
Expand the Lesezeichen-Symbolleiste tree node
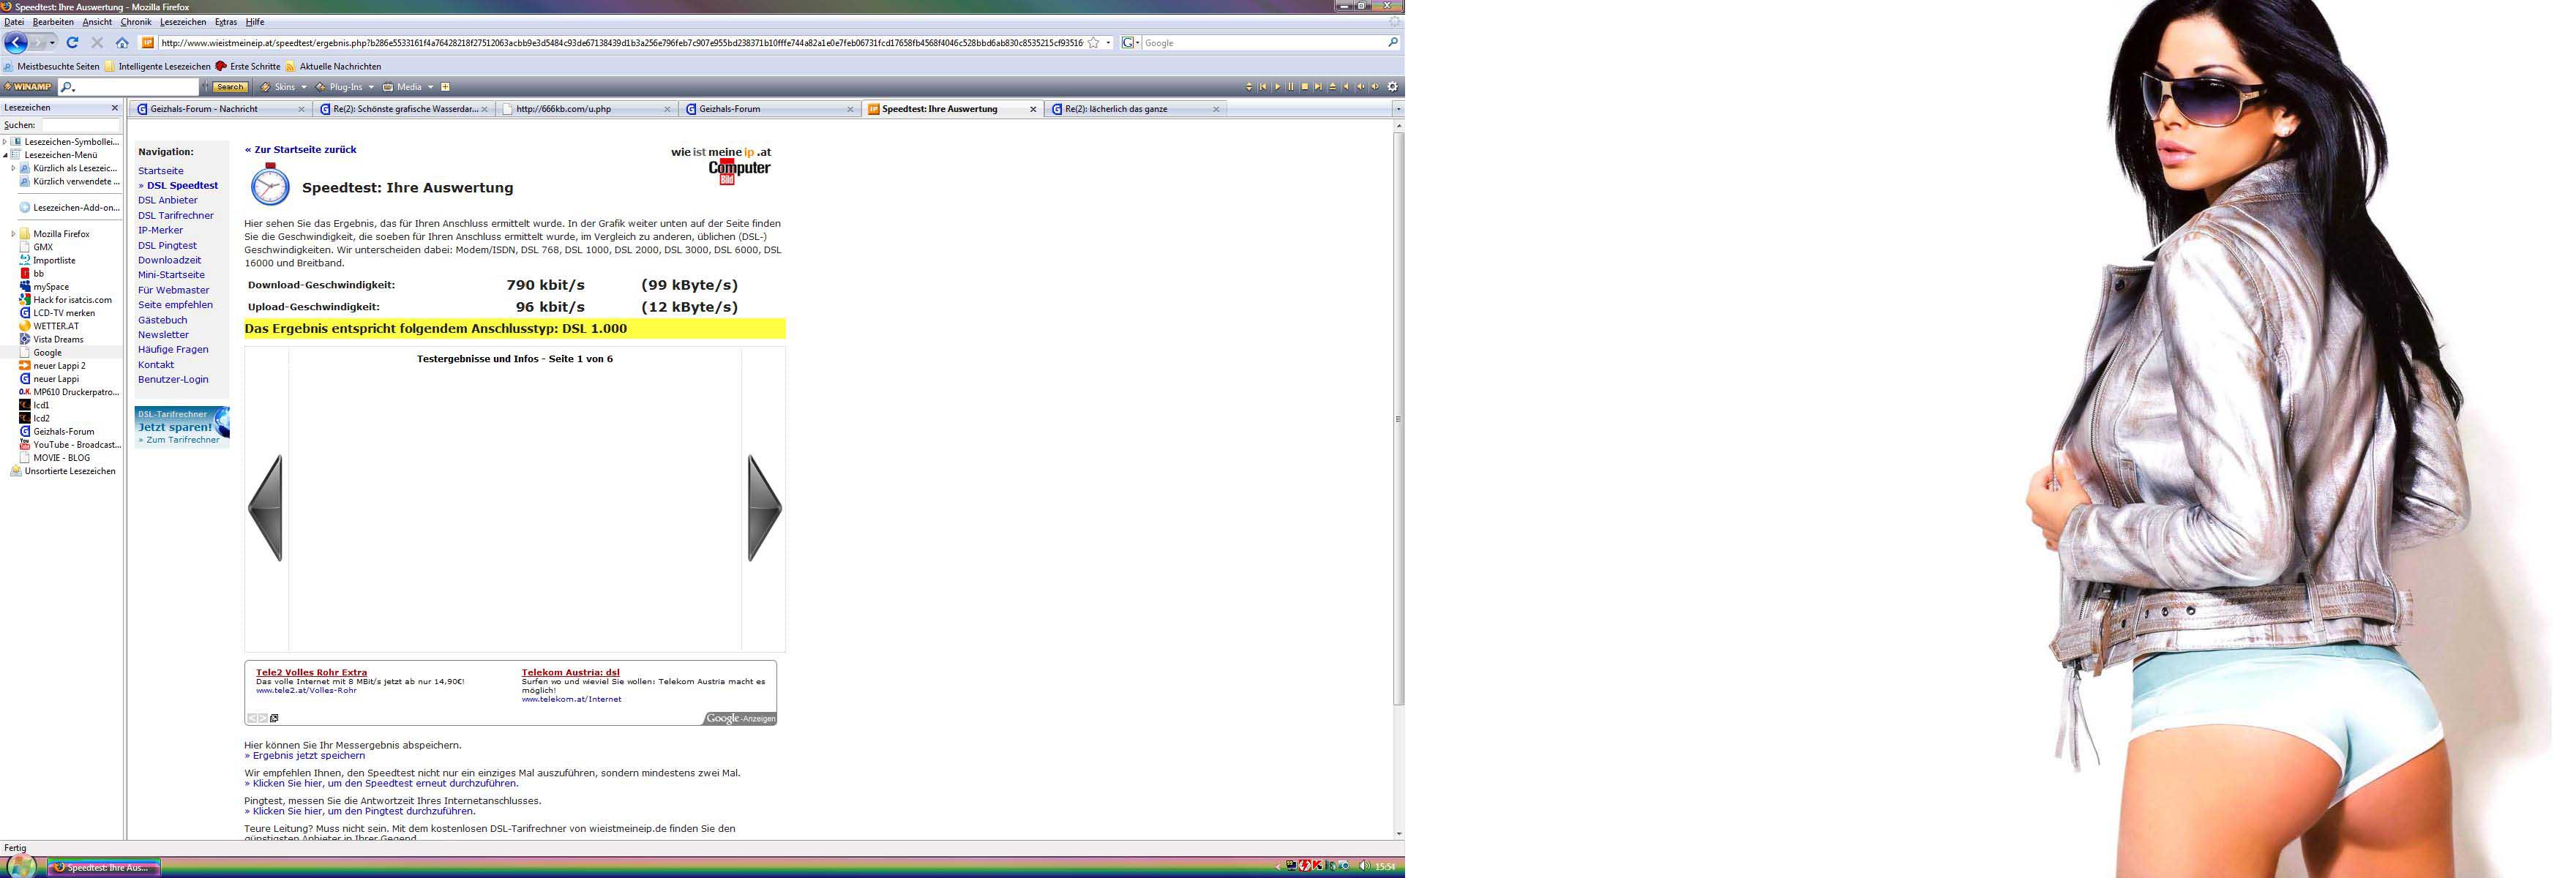[x=5, y=142]
